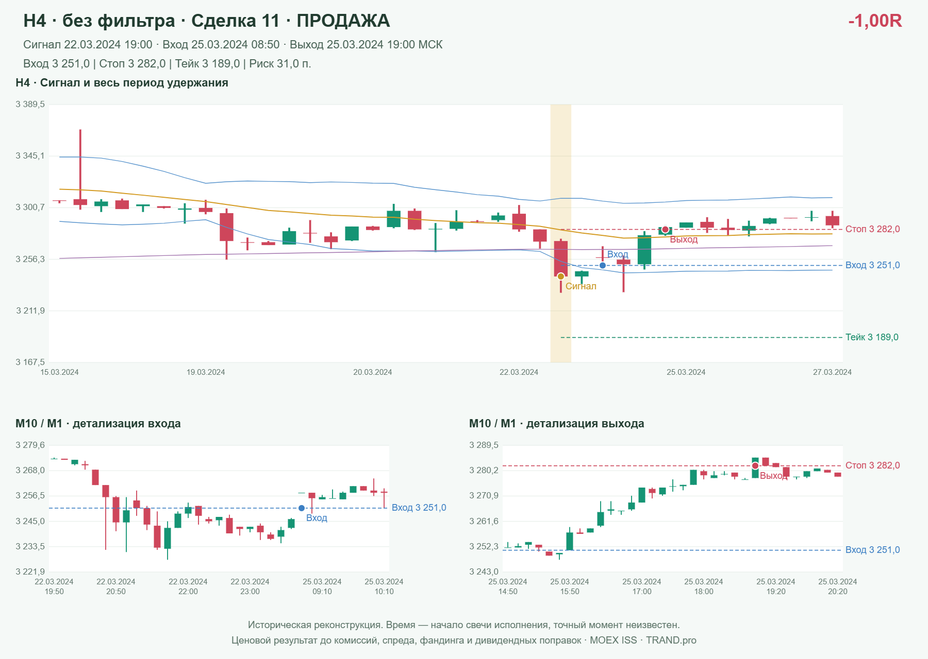
Task: Click the 3 300,7 price axis label
Action: coord(30,207)
